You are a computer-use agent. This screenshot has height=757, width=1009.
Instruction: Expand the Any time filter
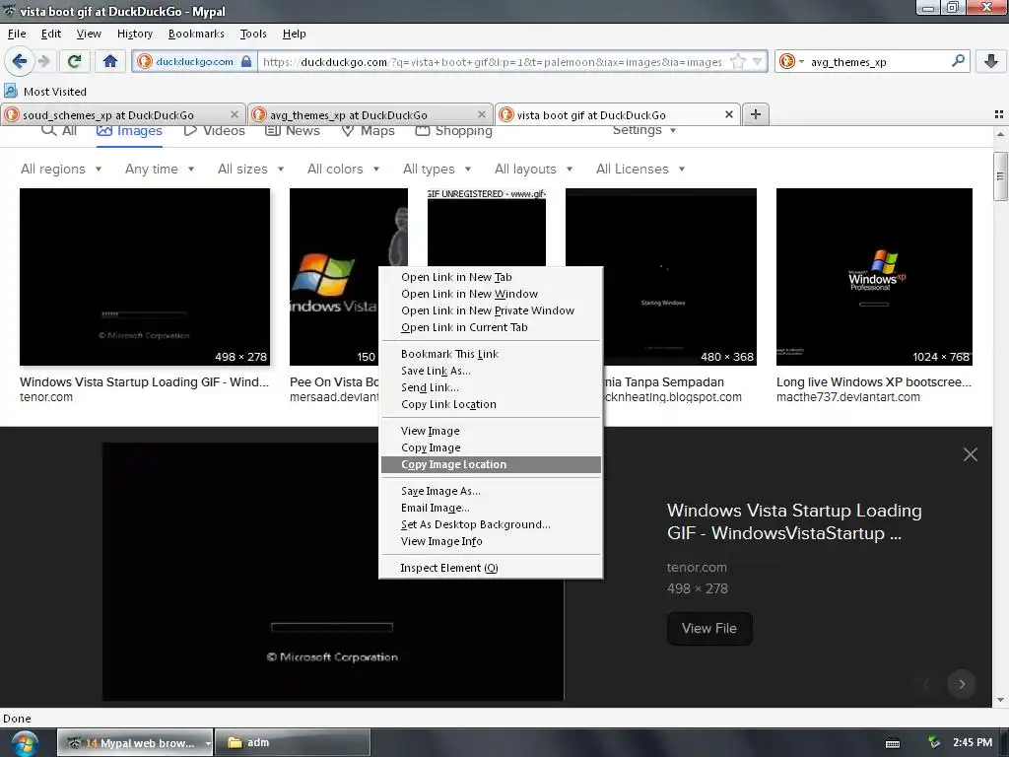tap(160, 169)
